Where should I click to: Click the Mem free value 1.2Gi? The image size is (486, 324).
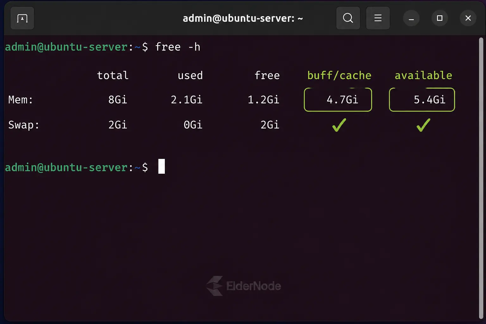tap(263, 100)
